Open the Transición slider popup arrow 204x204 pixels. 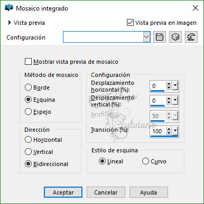tap(175, 131)
